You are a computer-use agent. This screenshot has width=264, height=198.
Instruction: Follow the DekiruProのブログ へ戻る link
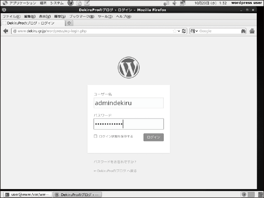115,171
